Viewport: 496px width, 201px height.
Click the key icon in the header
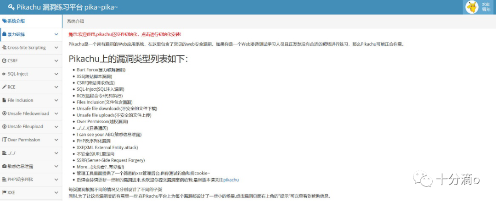tap(11, 7)
